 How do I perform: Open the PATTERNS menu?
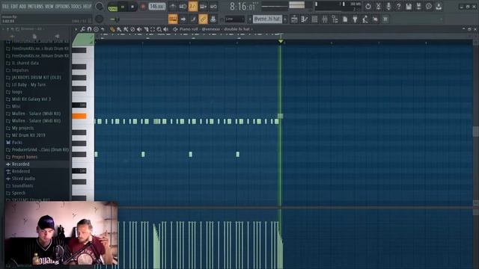(35, 7)
